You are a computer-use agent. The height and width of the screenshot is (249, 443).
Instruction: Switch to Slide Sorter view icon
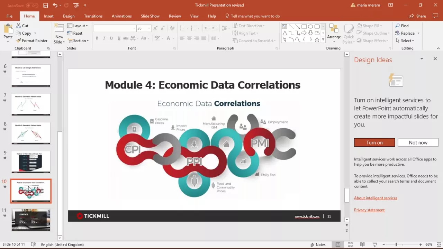click(350, 245)
